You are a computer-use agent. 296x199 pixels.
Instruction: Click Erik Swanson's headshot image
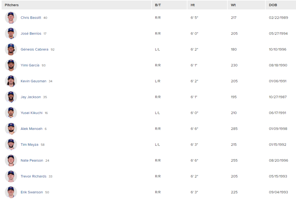click(11, 192)
